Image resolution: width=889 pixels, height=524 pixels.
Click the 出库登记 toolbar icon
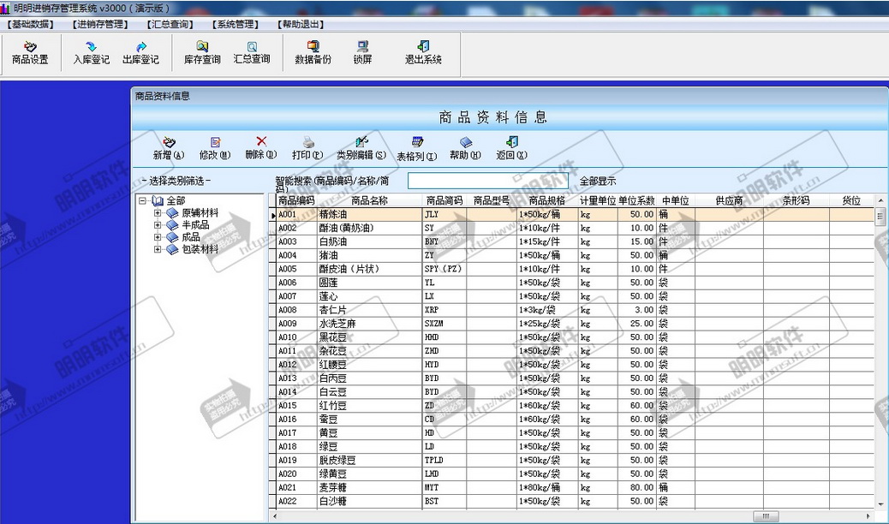click(x=140, y=52)
